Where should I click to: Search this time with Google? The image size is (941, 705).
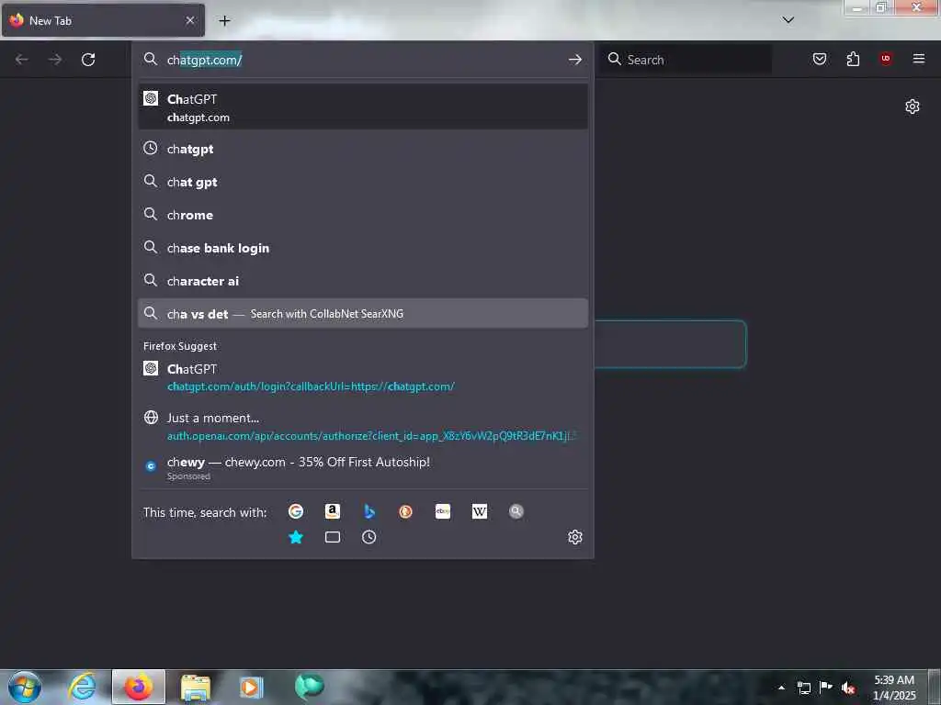295,511
